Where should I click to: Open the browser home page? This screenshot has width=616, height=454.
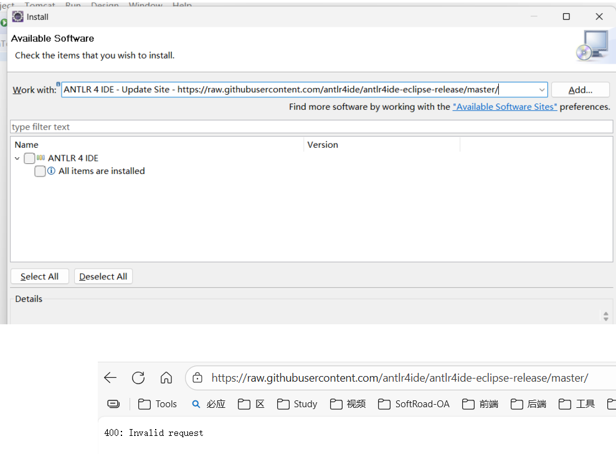coord(166,378)
